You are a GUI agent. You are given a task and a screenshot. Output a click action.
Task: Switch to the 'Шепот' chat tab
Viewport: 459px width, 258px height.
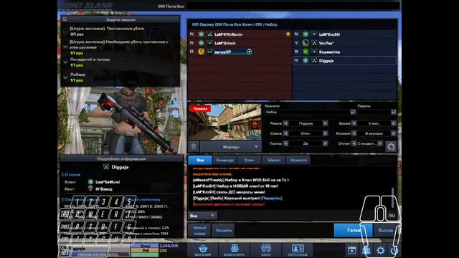274,160
